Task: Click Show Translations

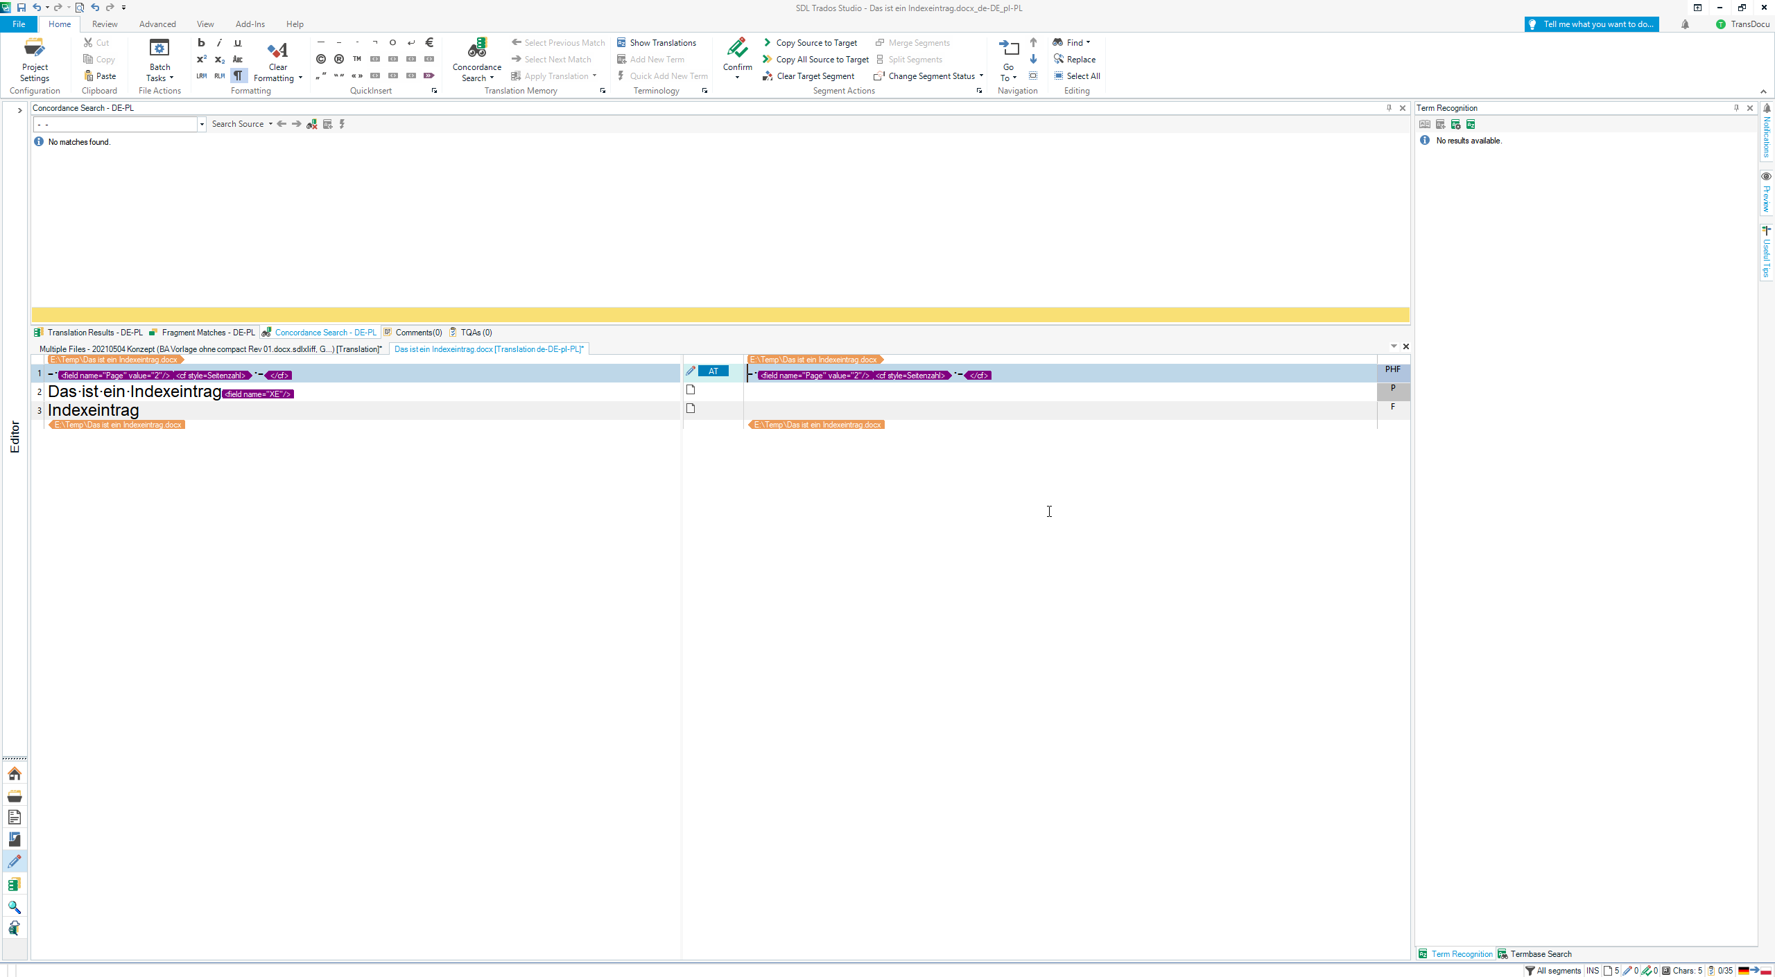Action: (x=657, y=43)
